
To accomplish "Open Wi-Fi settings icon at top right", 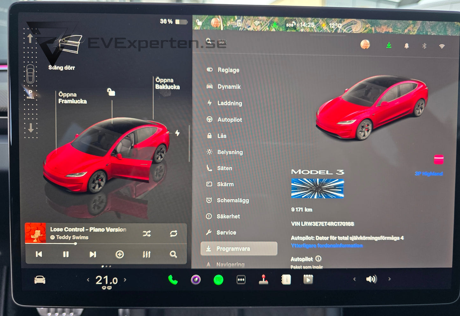I will pos(442,45).
